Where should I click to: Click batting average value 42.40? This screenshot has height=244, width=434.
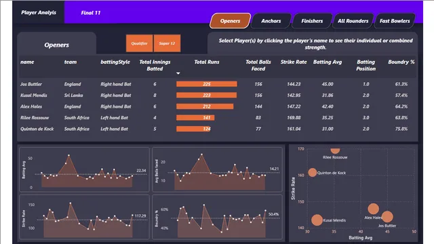(x=328, y=106)
